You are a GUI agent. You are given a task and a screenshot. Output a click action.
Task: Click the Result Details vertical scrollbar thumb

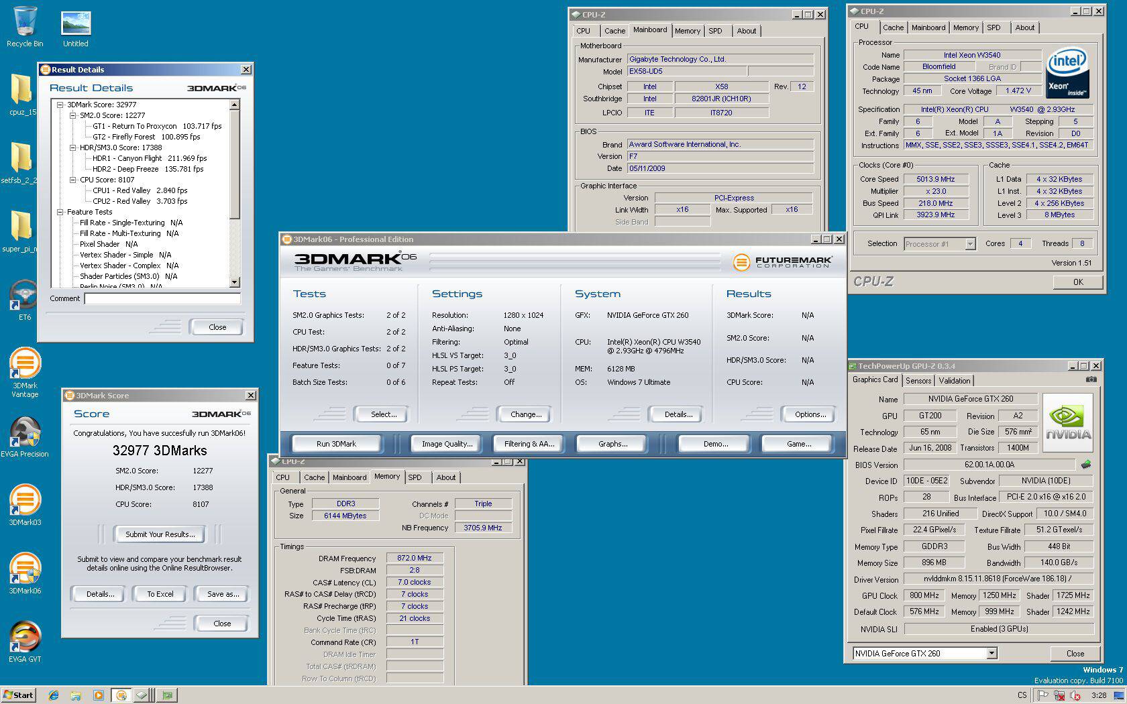click(234, 164)
